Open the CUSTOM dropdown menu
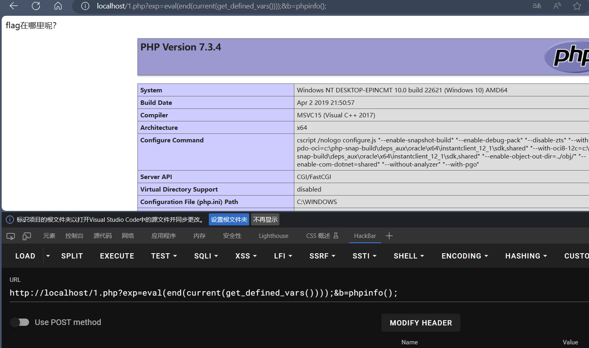This screenshot has height=348, width=589. (x=577, y=256)
